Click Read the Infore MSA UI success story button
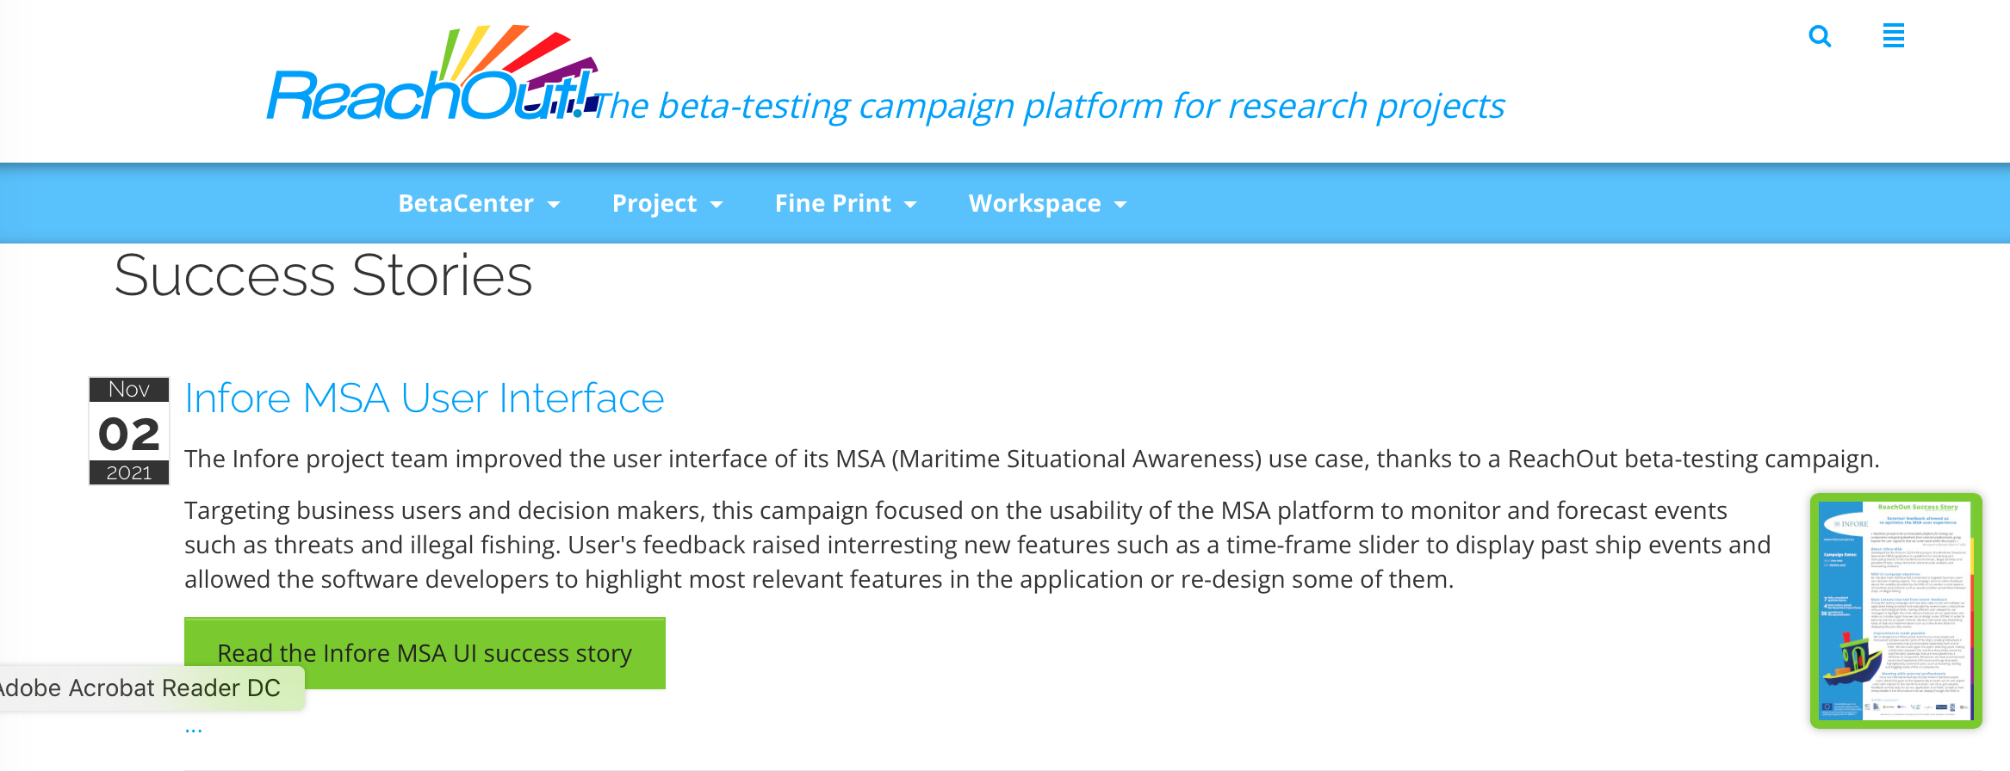The image size is (2010, 771). [x=425, y=653]
